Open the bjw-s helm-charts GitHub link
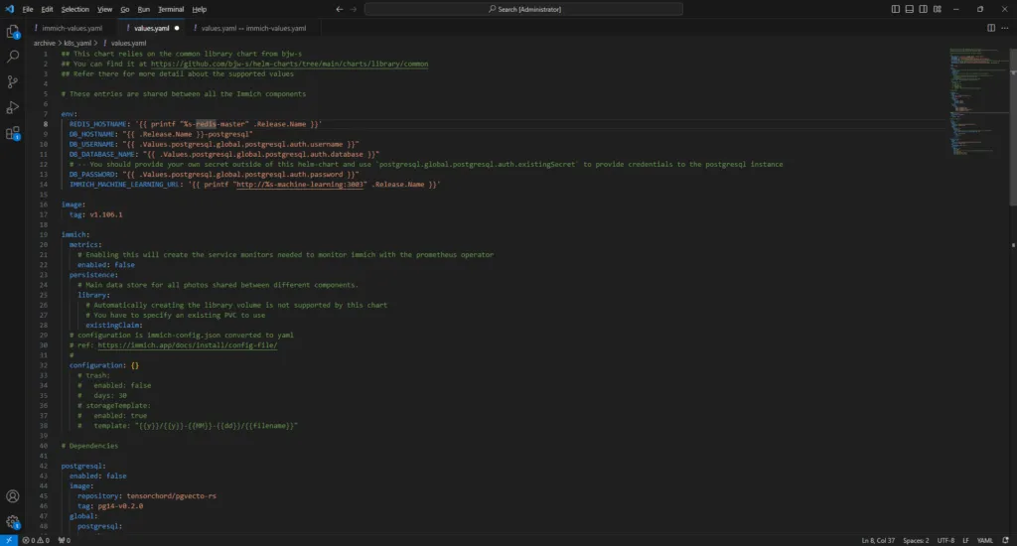The height and width of the screenshot is (546, 1017). click(x=289, y=65)
